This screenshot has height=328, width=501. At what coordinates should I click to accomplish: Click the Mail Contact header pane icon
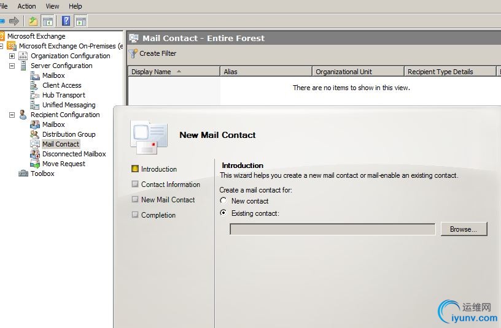coord(134,38)
